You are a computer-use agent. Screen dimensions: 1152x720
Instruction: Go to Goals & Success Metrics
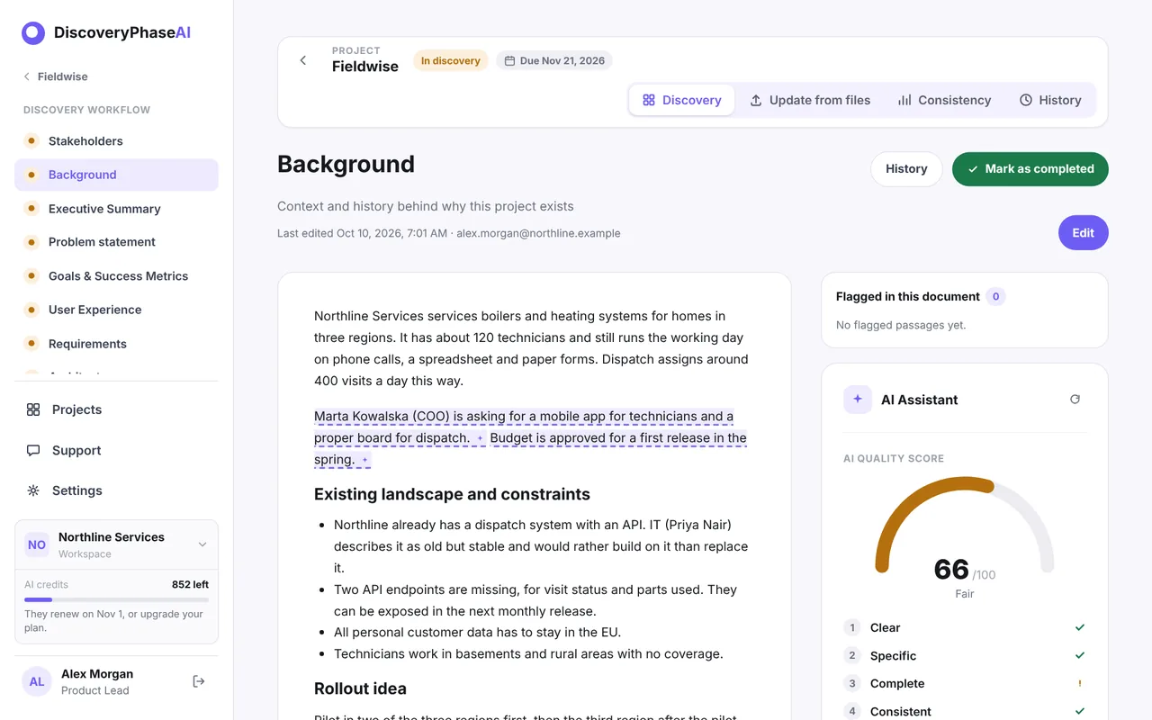tap(116, 276)
